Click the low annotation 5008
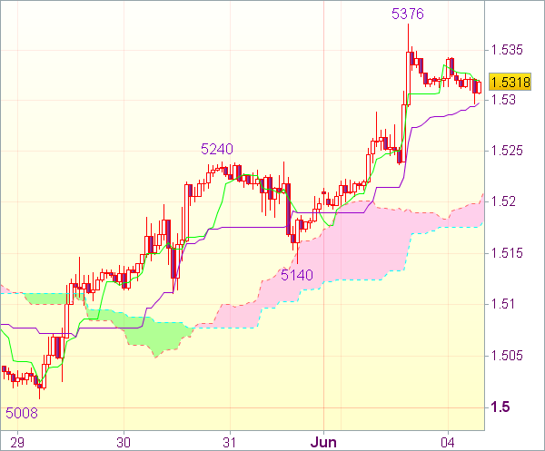Image resolution: width=545 pixels, height=451 pixels. [22, 413]
